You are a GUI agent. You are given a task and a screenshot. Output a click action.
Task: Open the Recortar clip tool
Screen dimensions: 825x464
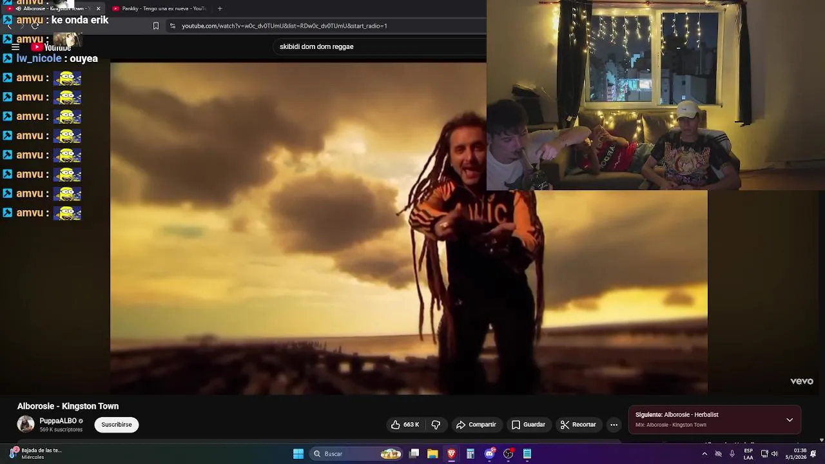(578, 425)
